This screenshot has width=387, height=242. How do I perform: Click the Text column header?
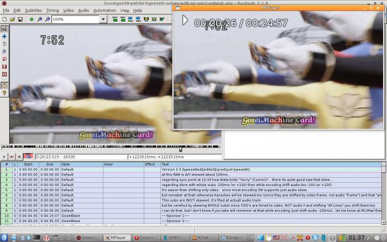[271, 164]
